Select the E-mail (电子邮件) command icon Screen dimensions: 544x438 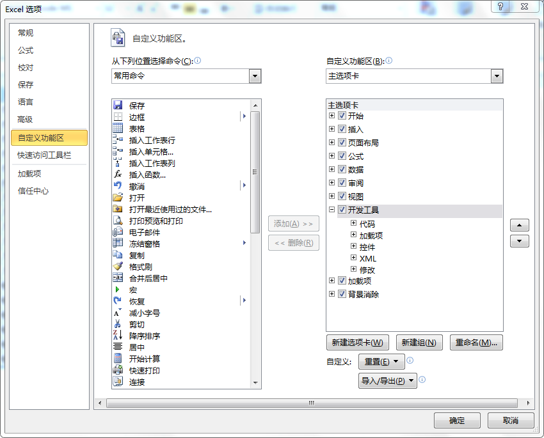(118, 232)
